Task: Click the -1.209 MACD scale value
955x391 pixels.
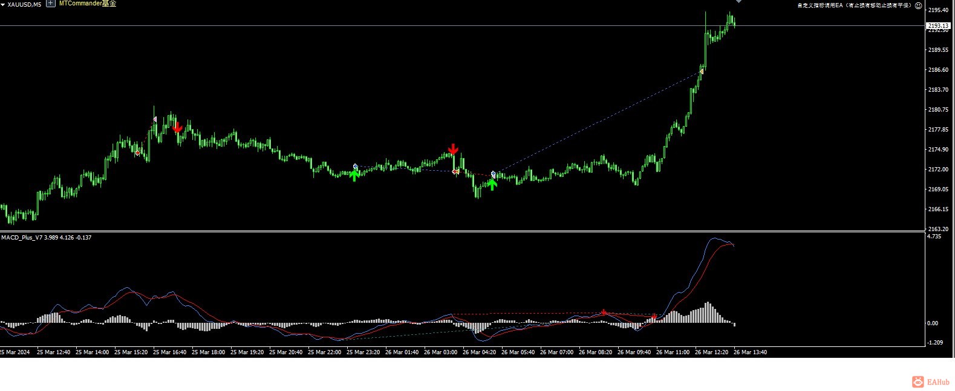Action: (x=935, y=343)
